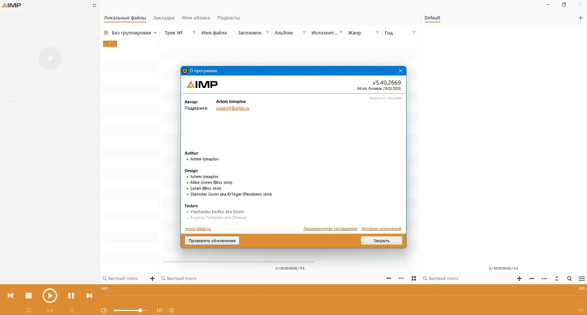Open the Подкасты tab
The height and width of the screenshot is (315, 587).
tap(229, 18)
